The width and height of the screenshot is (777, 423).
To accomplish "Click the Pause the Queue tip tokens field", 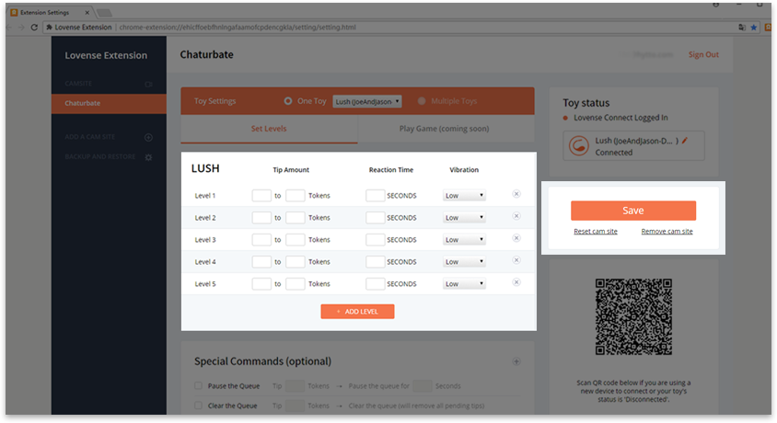I will click(295, 386).
